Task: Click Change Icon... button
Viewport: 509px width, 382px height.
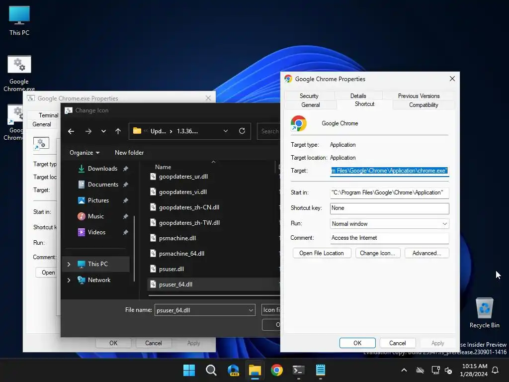Action: 378,253
